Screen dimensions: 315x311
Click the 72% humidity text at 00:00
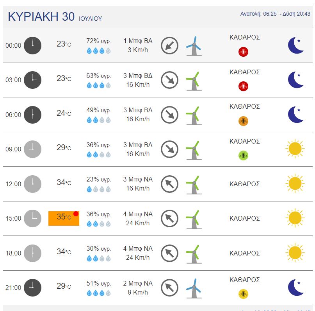98,41
